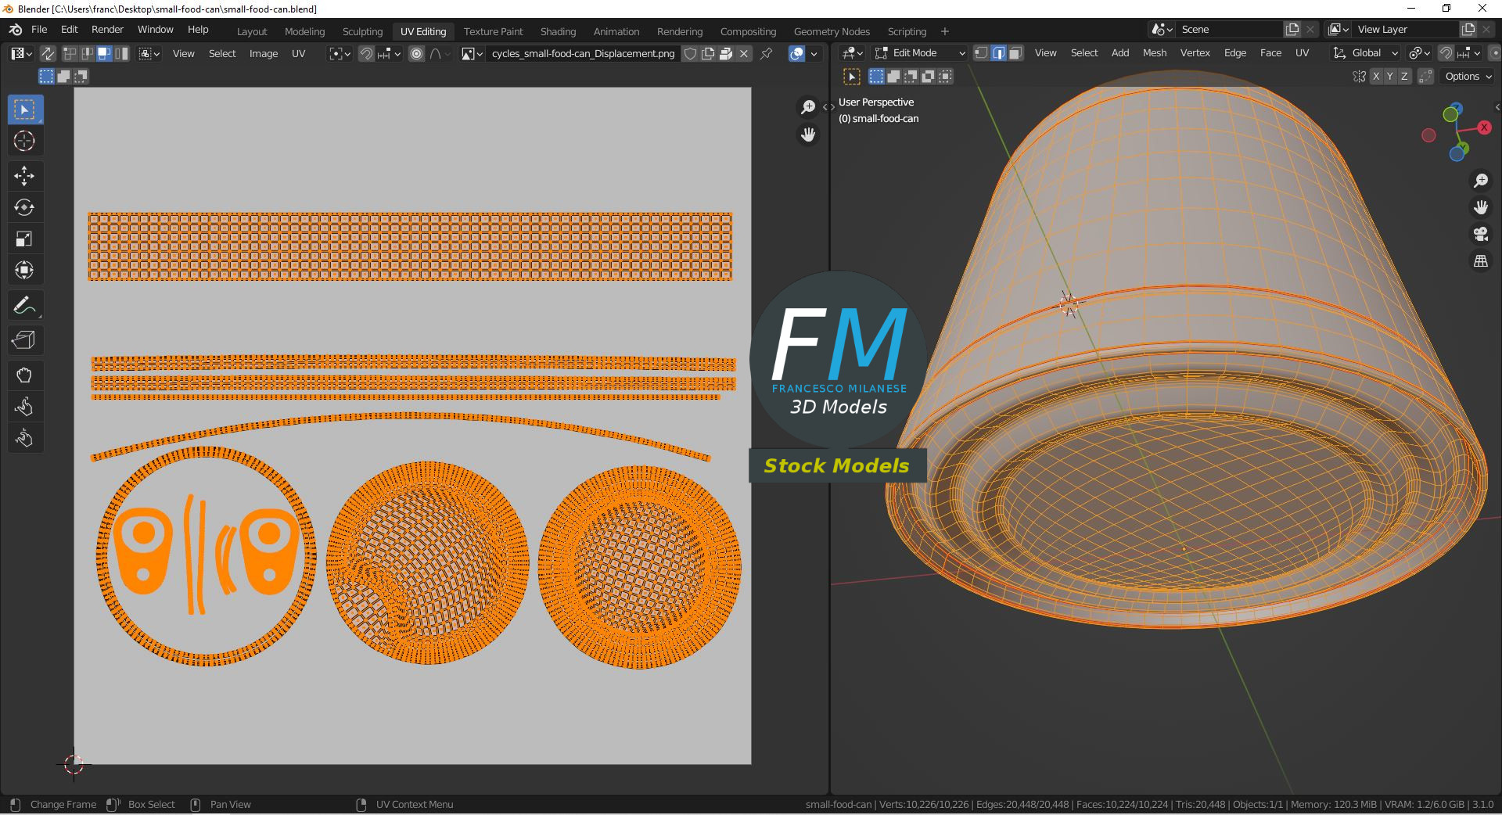The image size is (1502, 815).
Task: Open the Render menu
Action: [107, 30]
